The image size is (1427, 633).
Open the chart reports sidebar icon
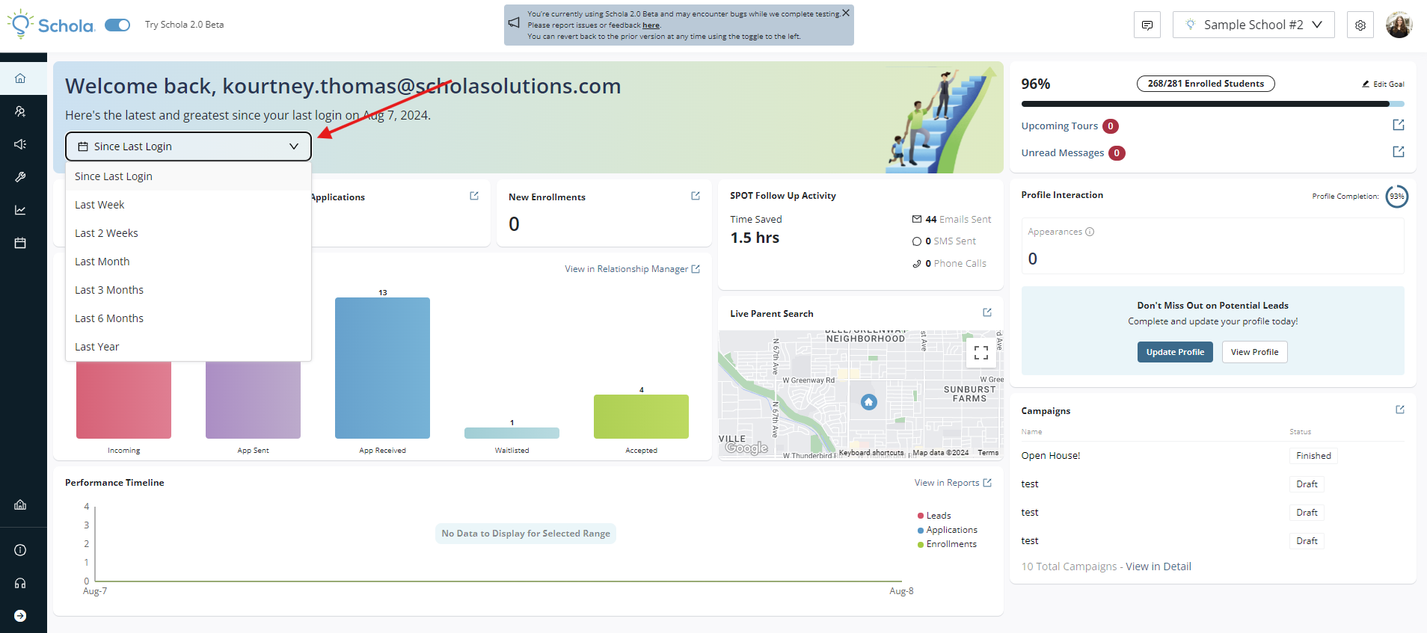(x=20, y=210)
